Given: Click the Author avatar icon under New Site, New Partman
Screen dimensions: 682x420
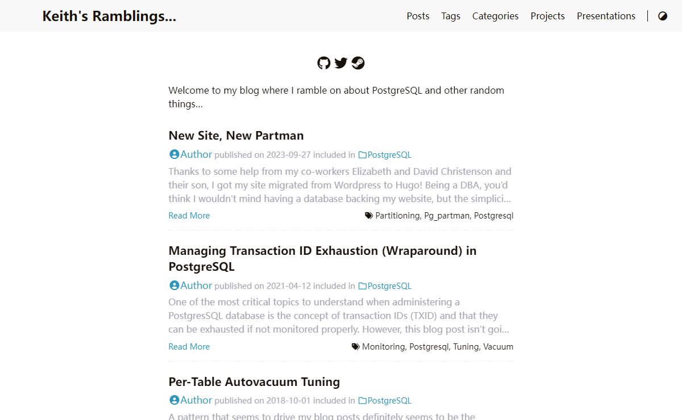Looking at the screenshot, I should (174, 154).
